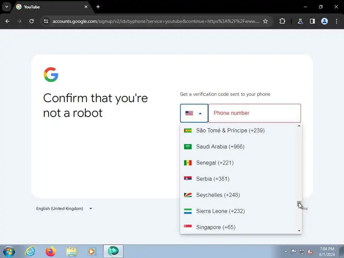
Task: Open Chrome Labs flask icon
Action: (300, 21)
